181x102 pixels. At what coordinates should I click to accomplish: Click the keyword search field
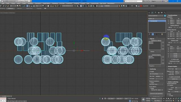click(133, 1)
